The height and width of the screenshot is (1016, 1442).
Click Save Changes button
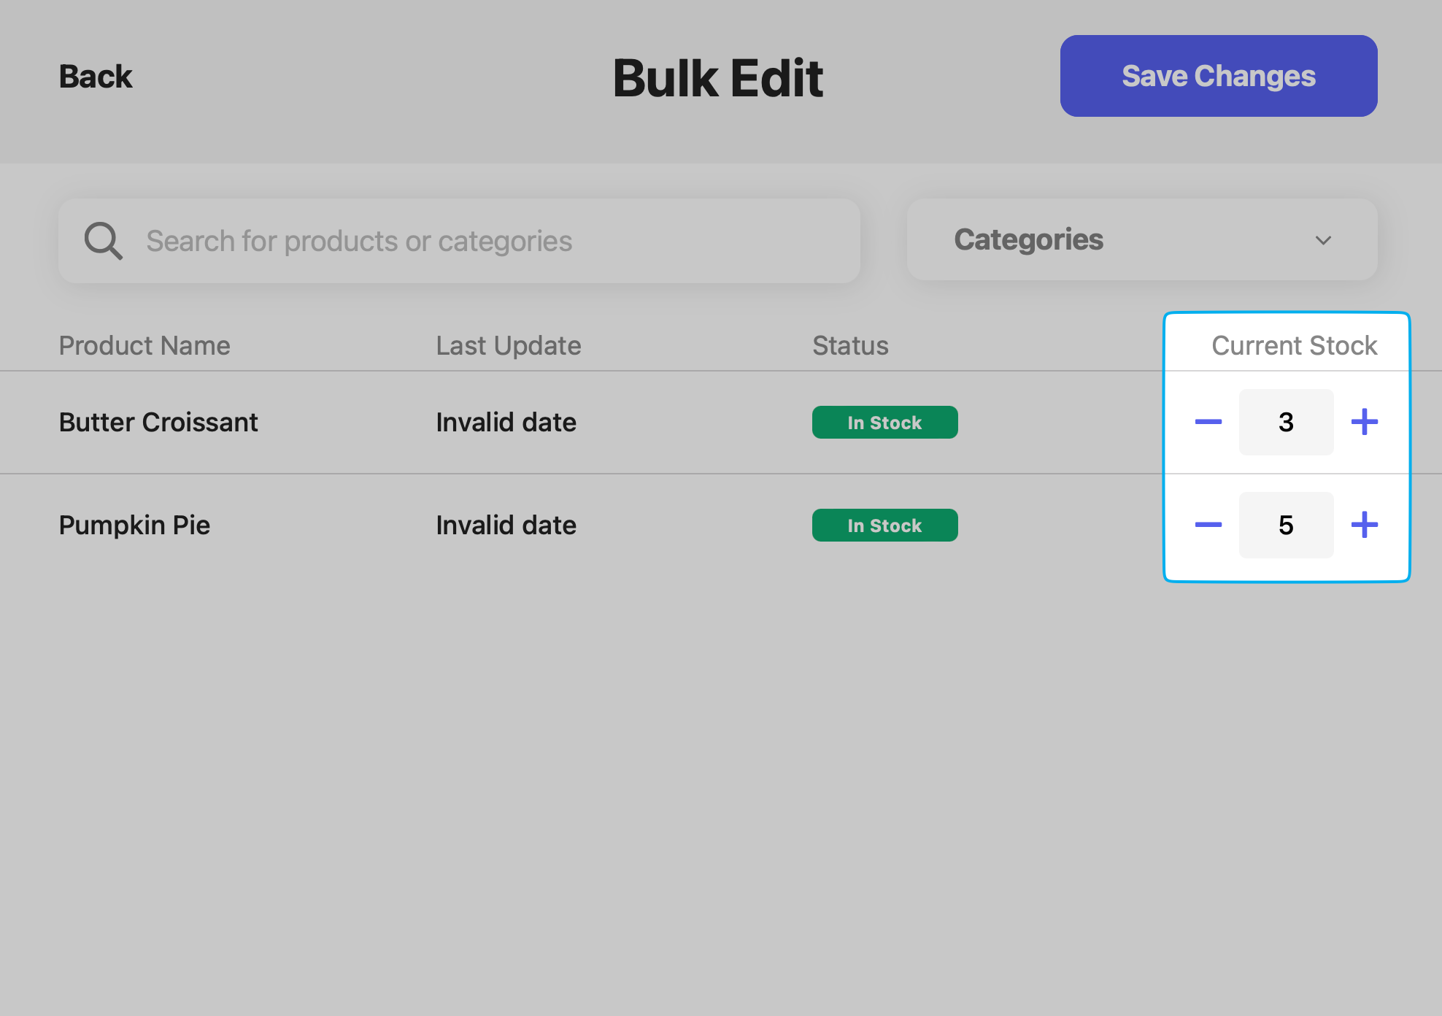pos(1218,76)
